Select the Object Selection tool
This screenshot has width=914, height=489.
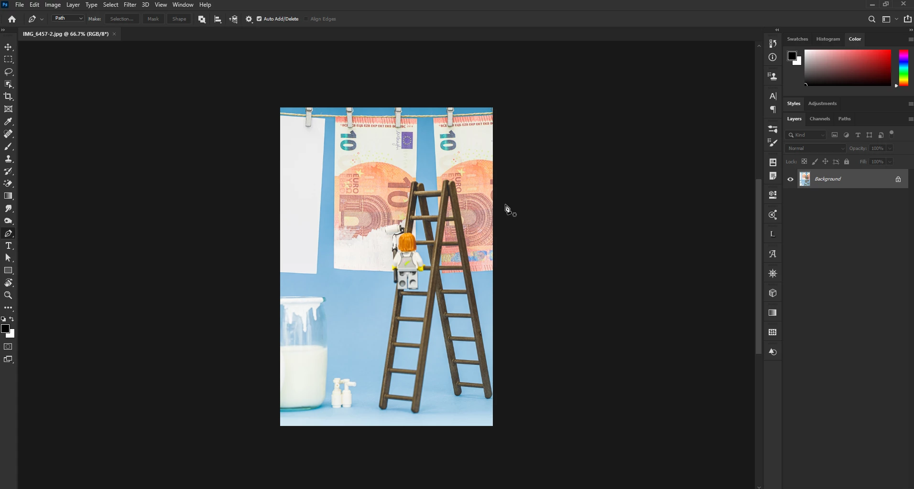[8, 84]
